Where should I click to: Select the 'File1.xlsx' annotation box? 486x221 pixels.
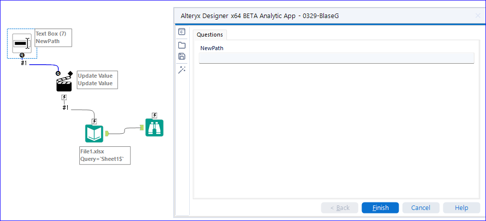point(105,155)
